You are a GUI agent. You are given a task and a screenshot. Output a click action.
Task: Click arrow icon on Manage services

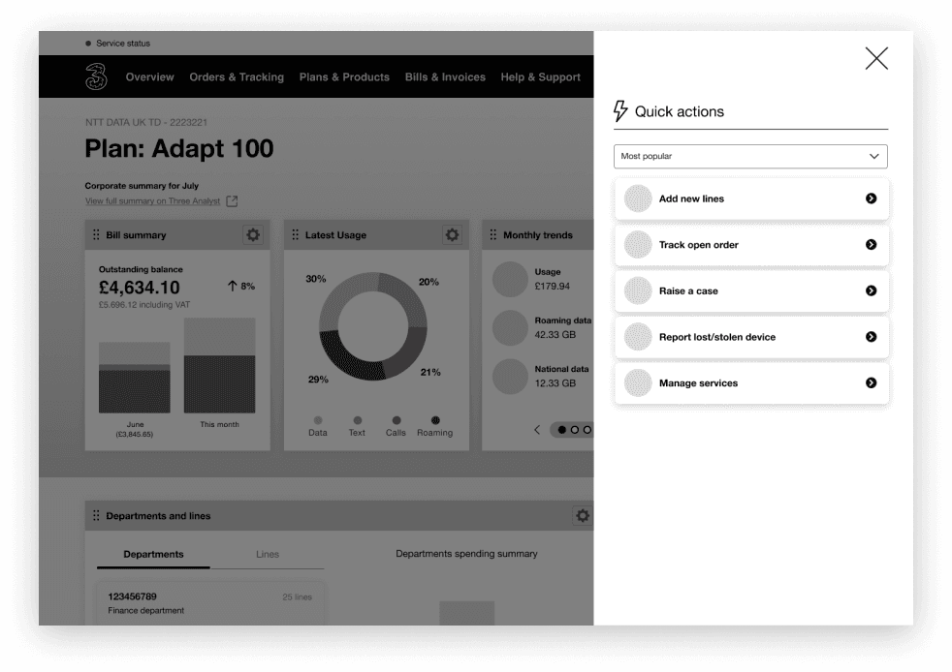[871, 382]
